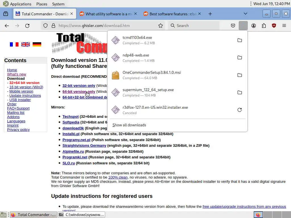291x218 pixels.
Task: Open containing folder for ndp48-web.exe
Action: pyautogui.click(x=240, y=58)
